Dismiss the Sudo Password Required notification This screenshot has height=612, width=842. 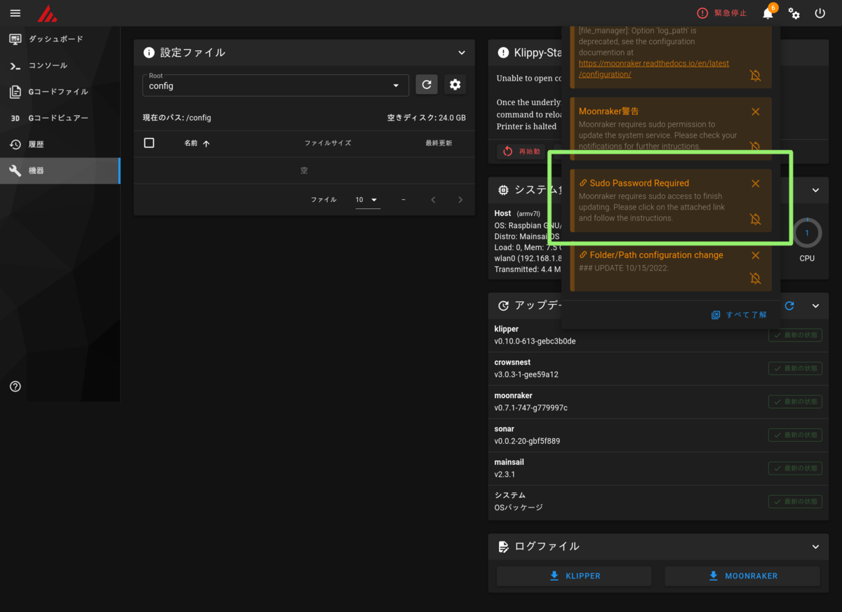[x=756, y=184]
